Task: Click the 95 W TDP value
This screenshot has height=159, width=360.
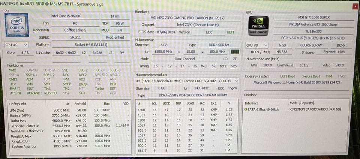Action: pos(120,23)
